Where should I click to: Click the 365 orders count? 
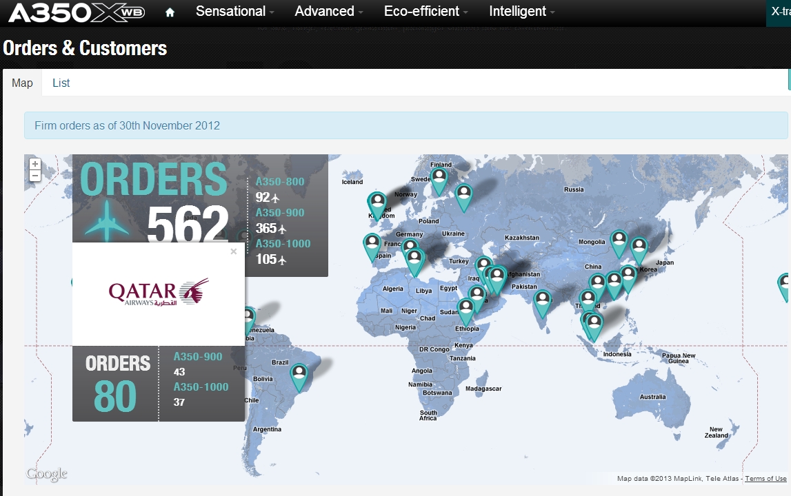266,228
